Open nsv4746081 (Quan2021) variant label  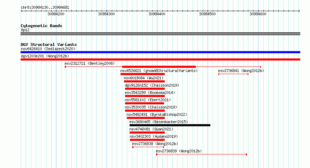coord(151,129)
